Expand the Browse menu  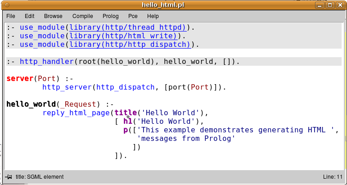click(53, 16)
